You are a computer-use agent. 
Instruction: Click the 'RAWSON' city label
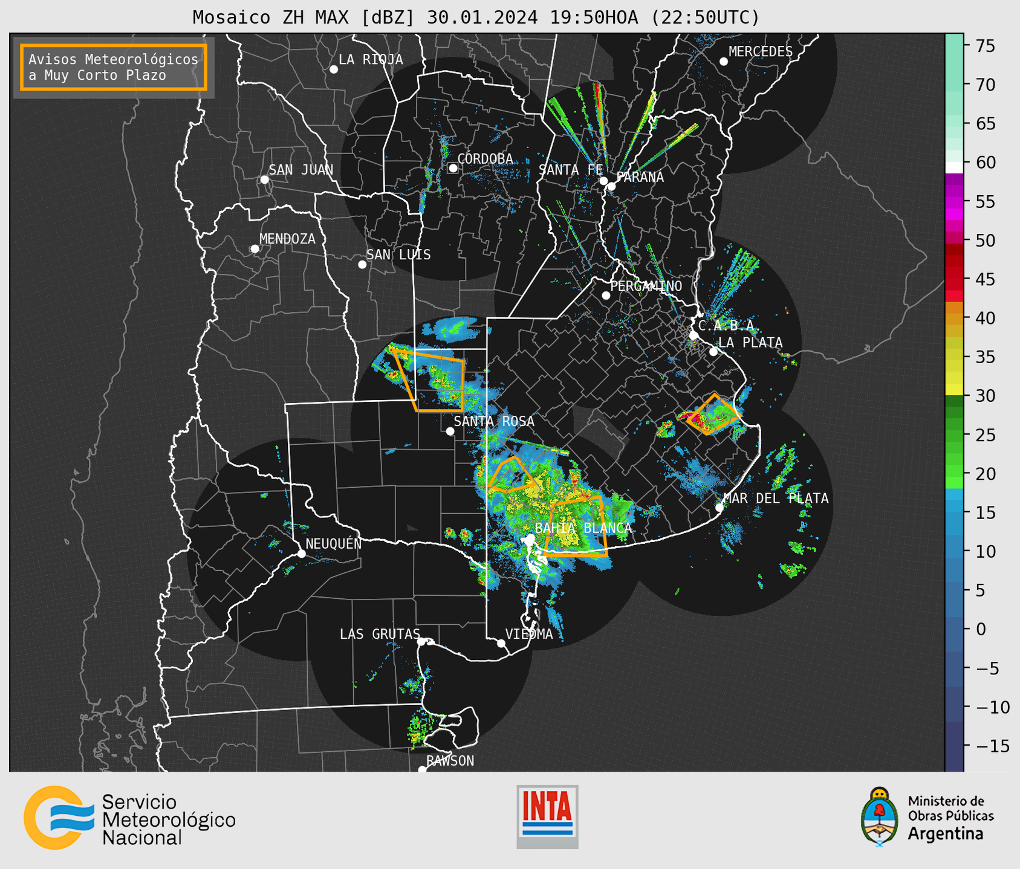pos(450,761)
